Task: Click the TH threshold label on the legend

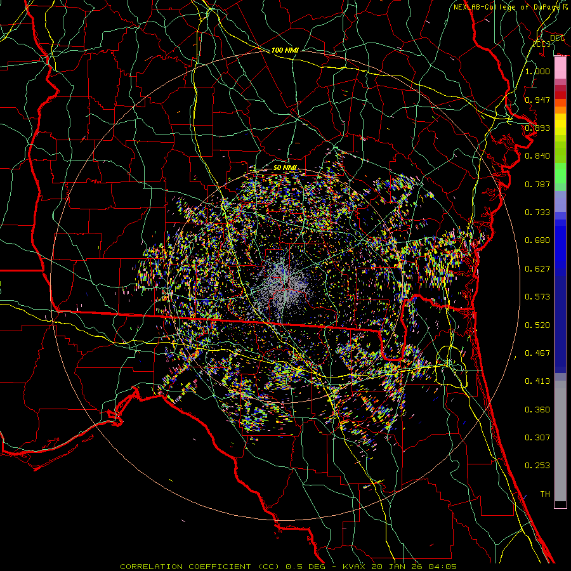Action: pyautogui.click(x=545, y=494)
